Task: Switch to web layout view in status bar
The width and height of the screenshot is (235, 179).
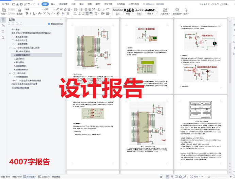Action: tap(181, 177)
